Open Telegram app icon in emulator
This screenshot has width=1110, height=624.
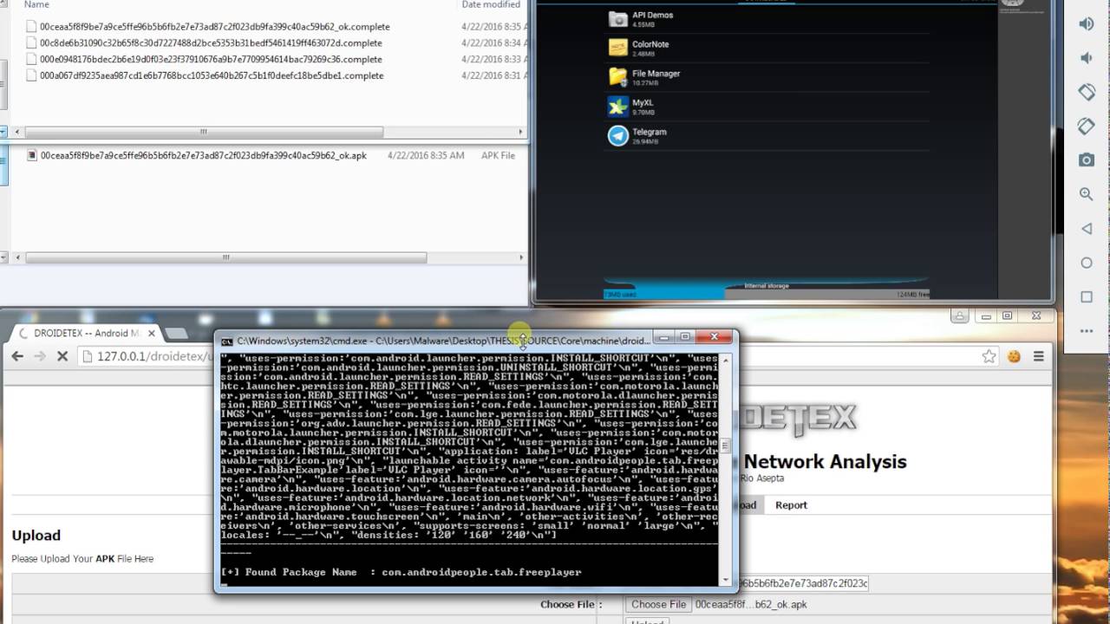pyautogui.click(x=617, y=136)
